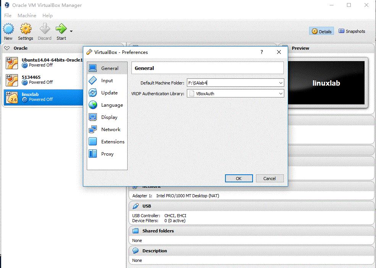Image resolution: width=376 pixels, height=268 pixels.
Task: Open the Start button dropdown arrow
Action: [x=71, y=31]
